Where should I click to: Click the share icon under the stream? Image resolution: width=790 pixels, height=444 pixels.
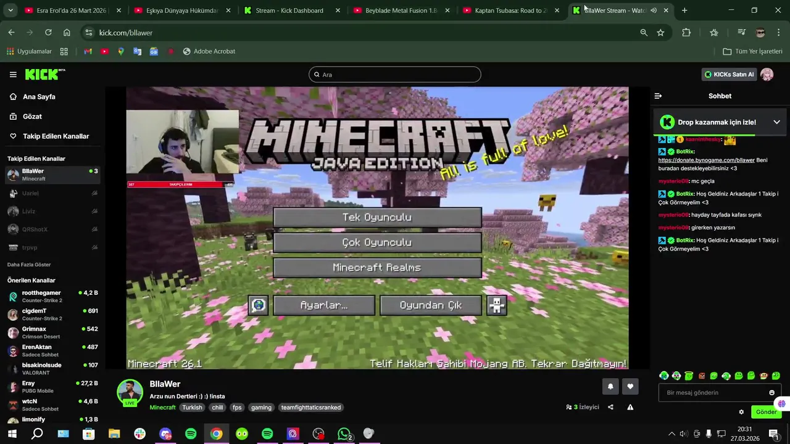pyautogui.click(x=610, y=407)
